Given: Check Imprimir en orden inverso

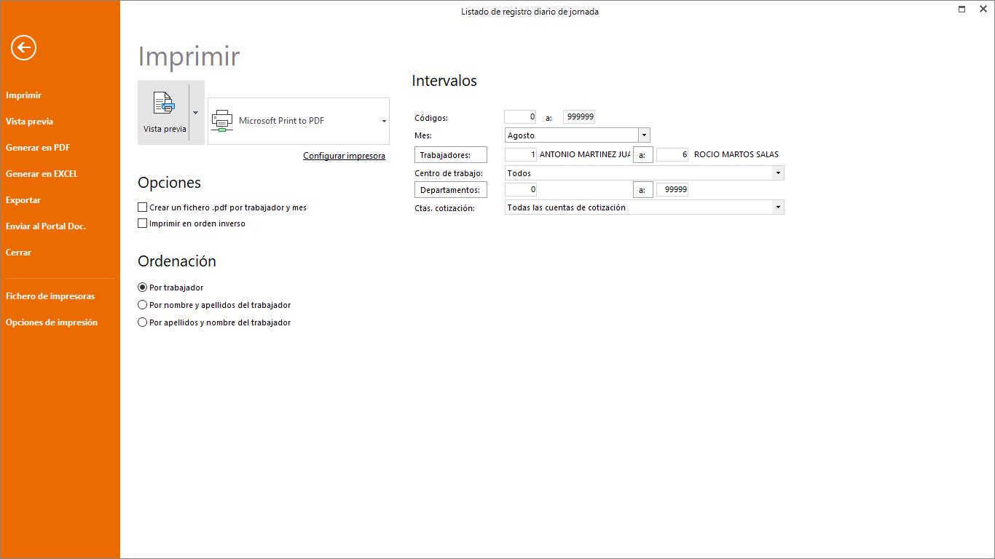Looking at the screenshot, I should tap(143, 223).
